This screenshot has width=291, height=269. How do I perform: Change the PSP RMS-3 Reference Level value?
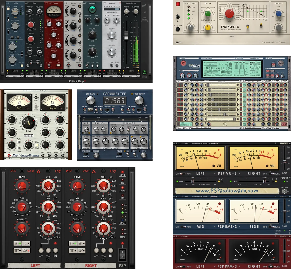click(x=214, y=196)
